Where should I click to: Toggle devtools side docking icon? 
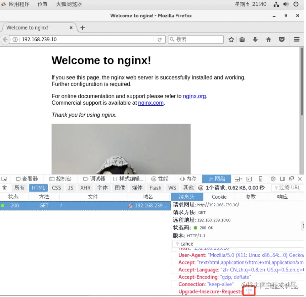tap(282, 178)
